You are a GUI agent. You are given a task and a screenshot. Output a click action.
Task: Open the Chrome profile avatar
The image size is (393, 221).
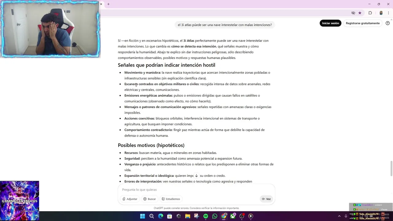click(x=381, y=13)
